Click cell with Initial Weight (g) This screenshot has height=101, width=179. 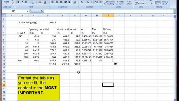click(28, 22)
